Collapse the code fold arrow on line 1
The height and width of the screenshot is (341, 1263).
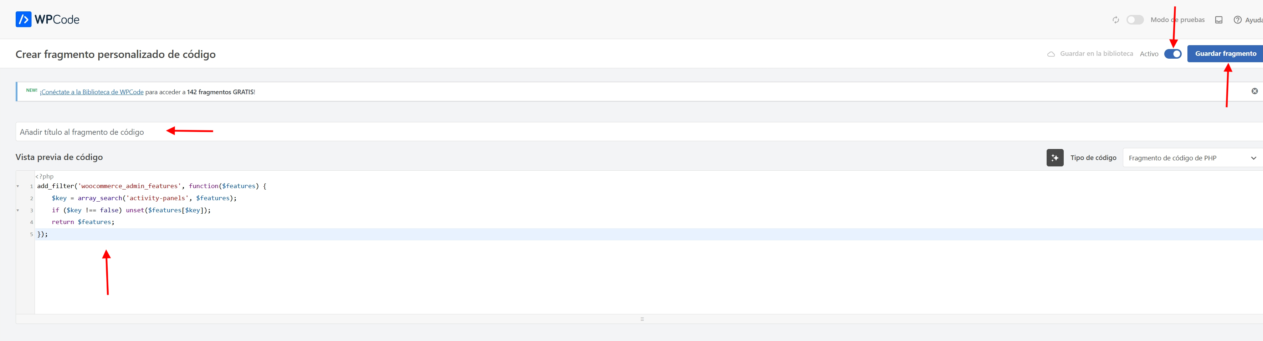[x=18, y=186]
